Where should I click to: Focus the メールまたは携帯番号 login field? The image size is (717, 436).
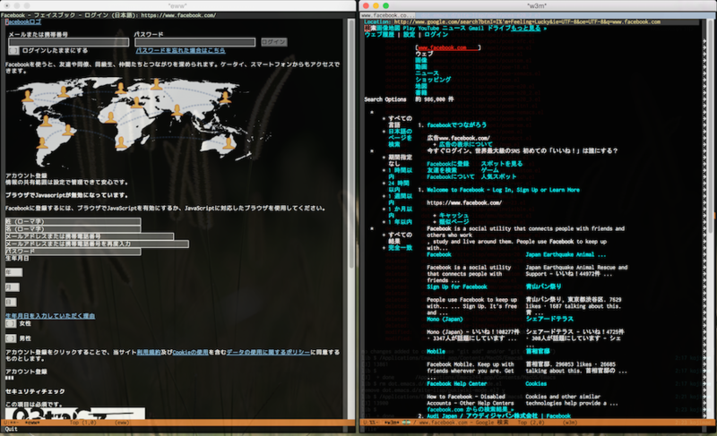69,42
